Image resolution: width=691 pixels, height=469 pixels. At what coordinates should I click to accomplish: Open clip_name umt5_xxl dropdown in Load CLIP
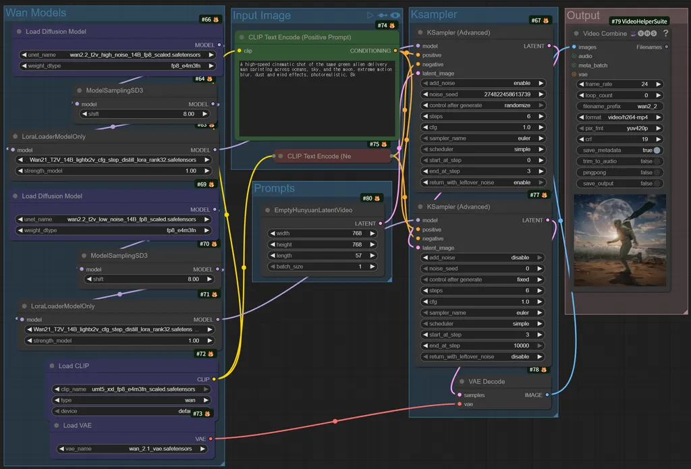(132, 389)
